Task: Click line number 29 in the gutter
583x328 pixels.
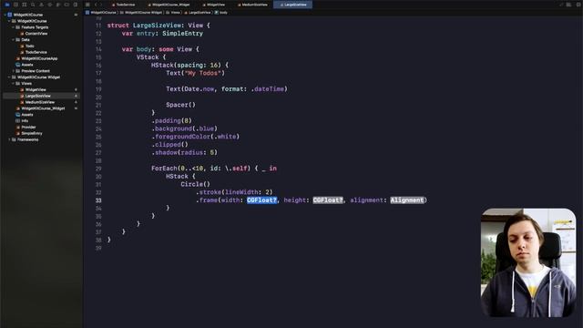Action: point(98,169)
